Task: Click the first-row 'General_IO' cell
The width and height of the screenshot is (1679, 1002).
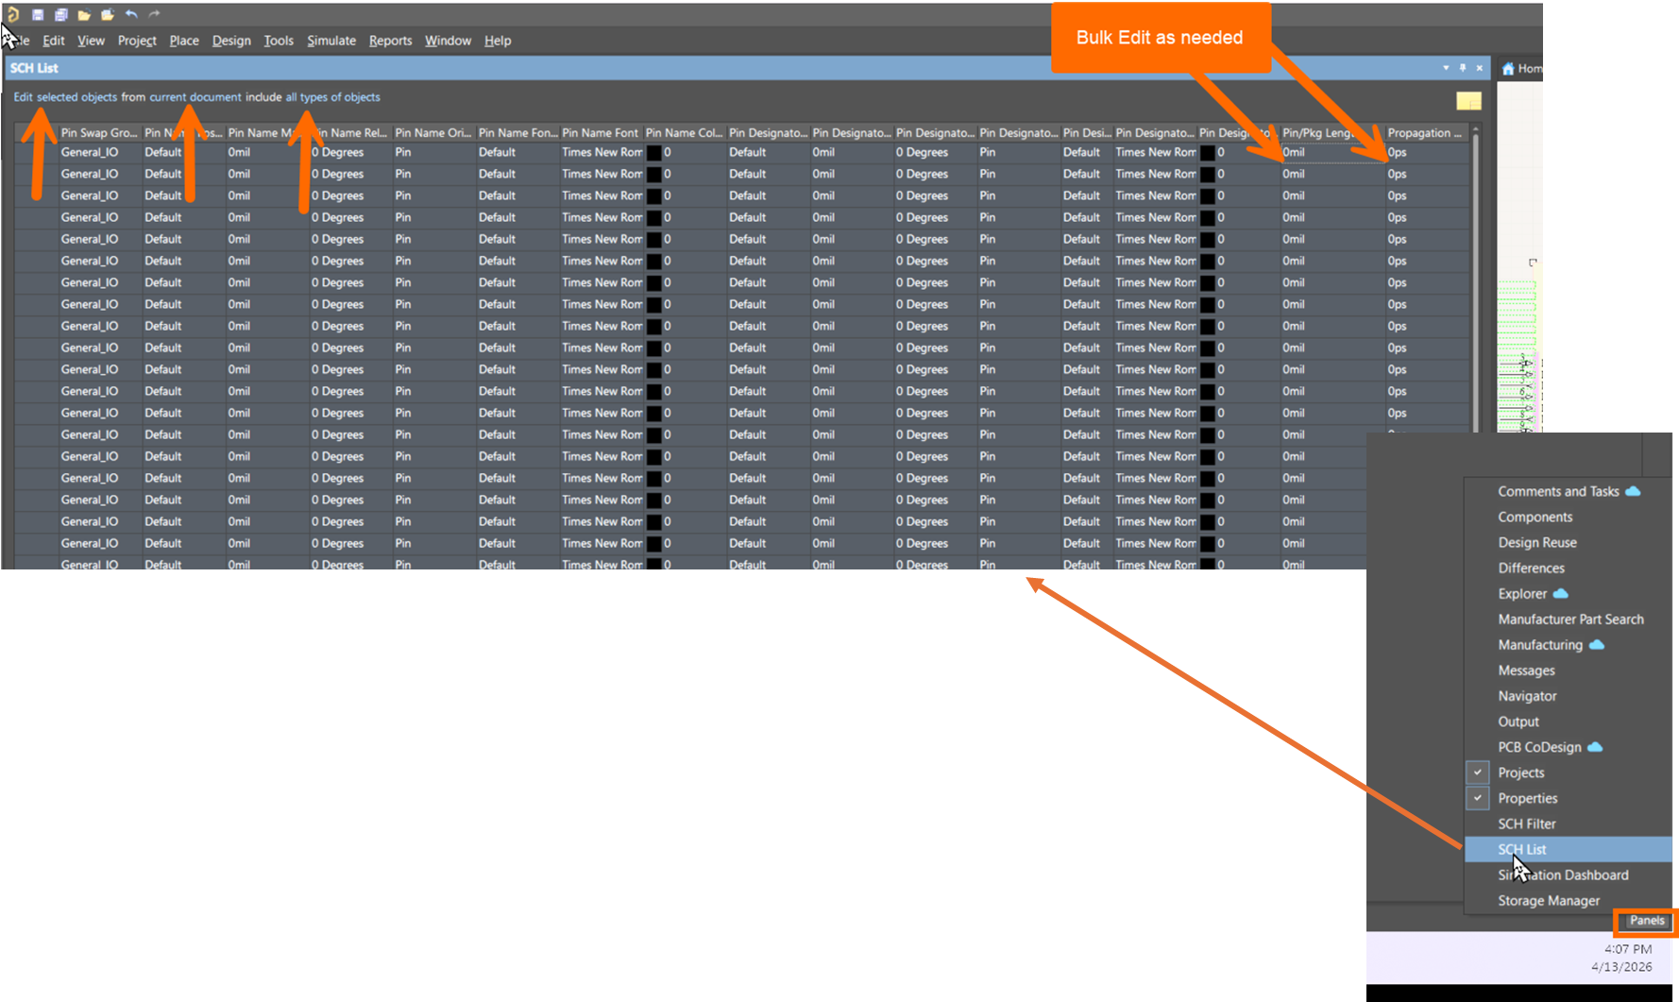Action: click(99, 152)
